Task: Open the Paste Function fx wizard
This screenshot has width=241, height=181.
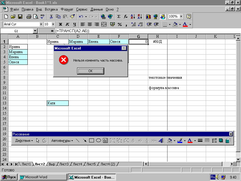Action: (126, 17)
